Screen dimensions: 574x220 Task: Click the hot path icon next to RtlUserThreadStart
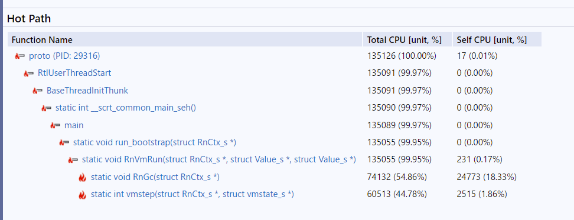click(28, 74)
